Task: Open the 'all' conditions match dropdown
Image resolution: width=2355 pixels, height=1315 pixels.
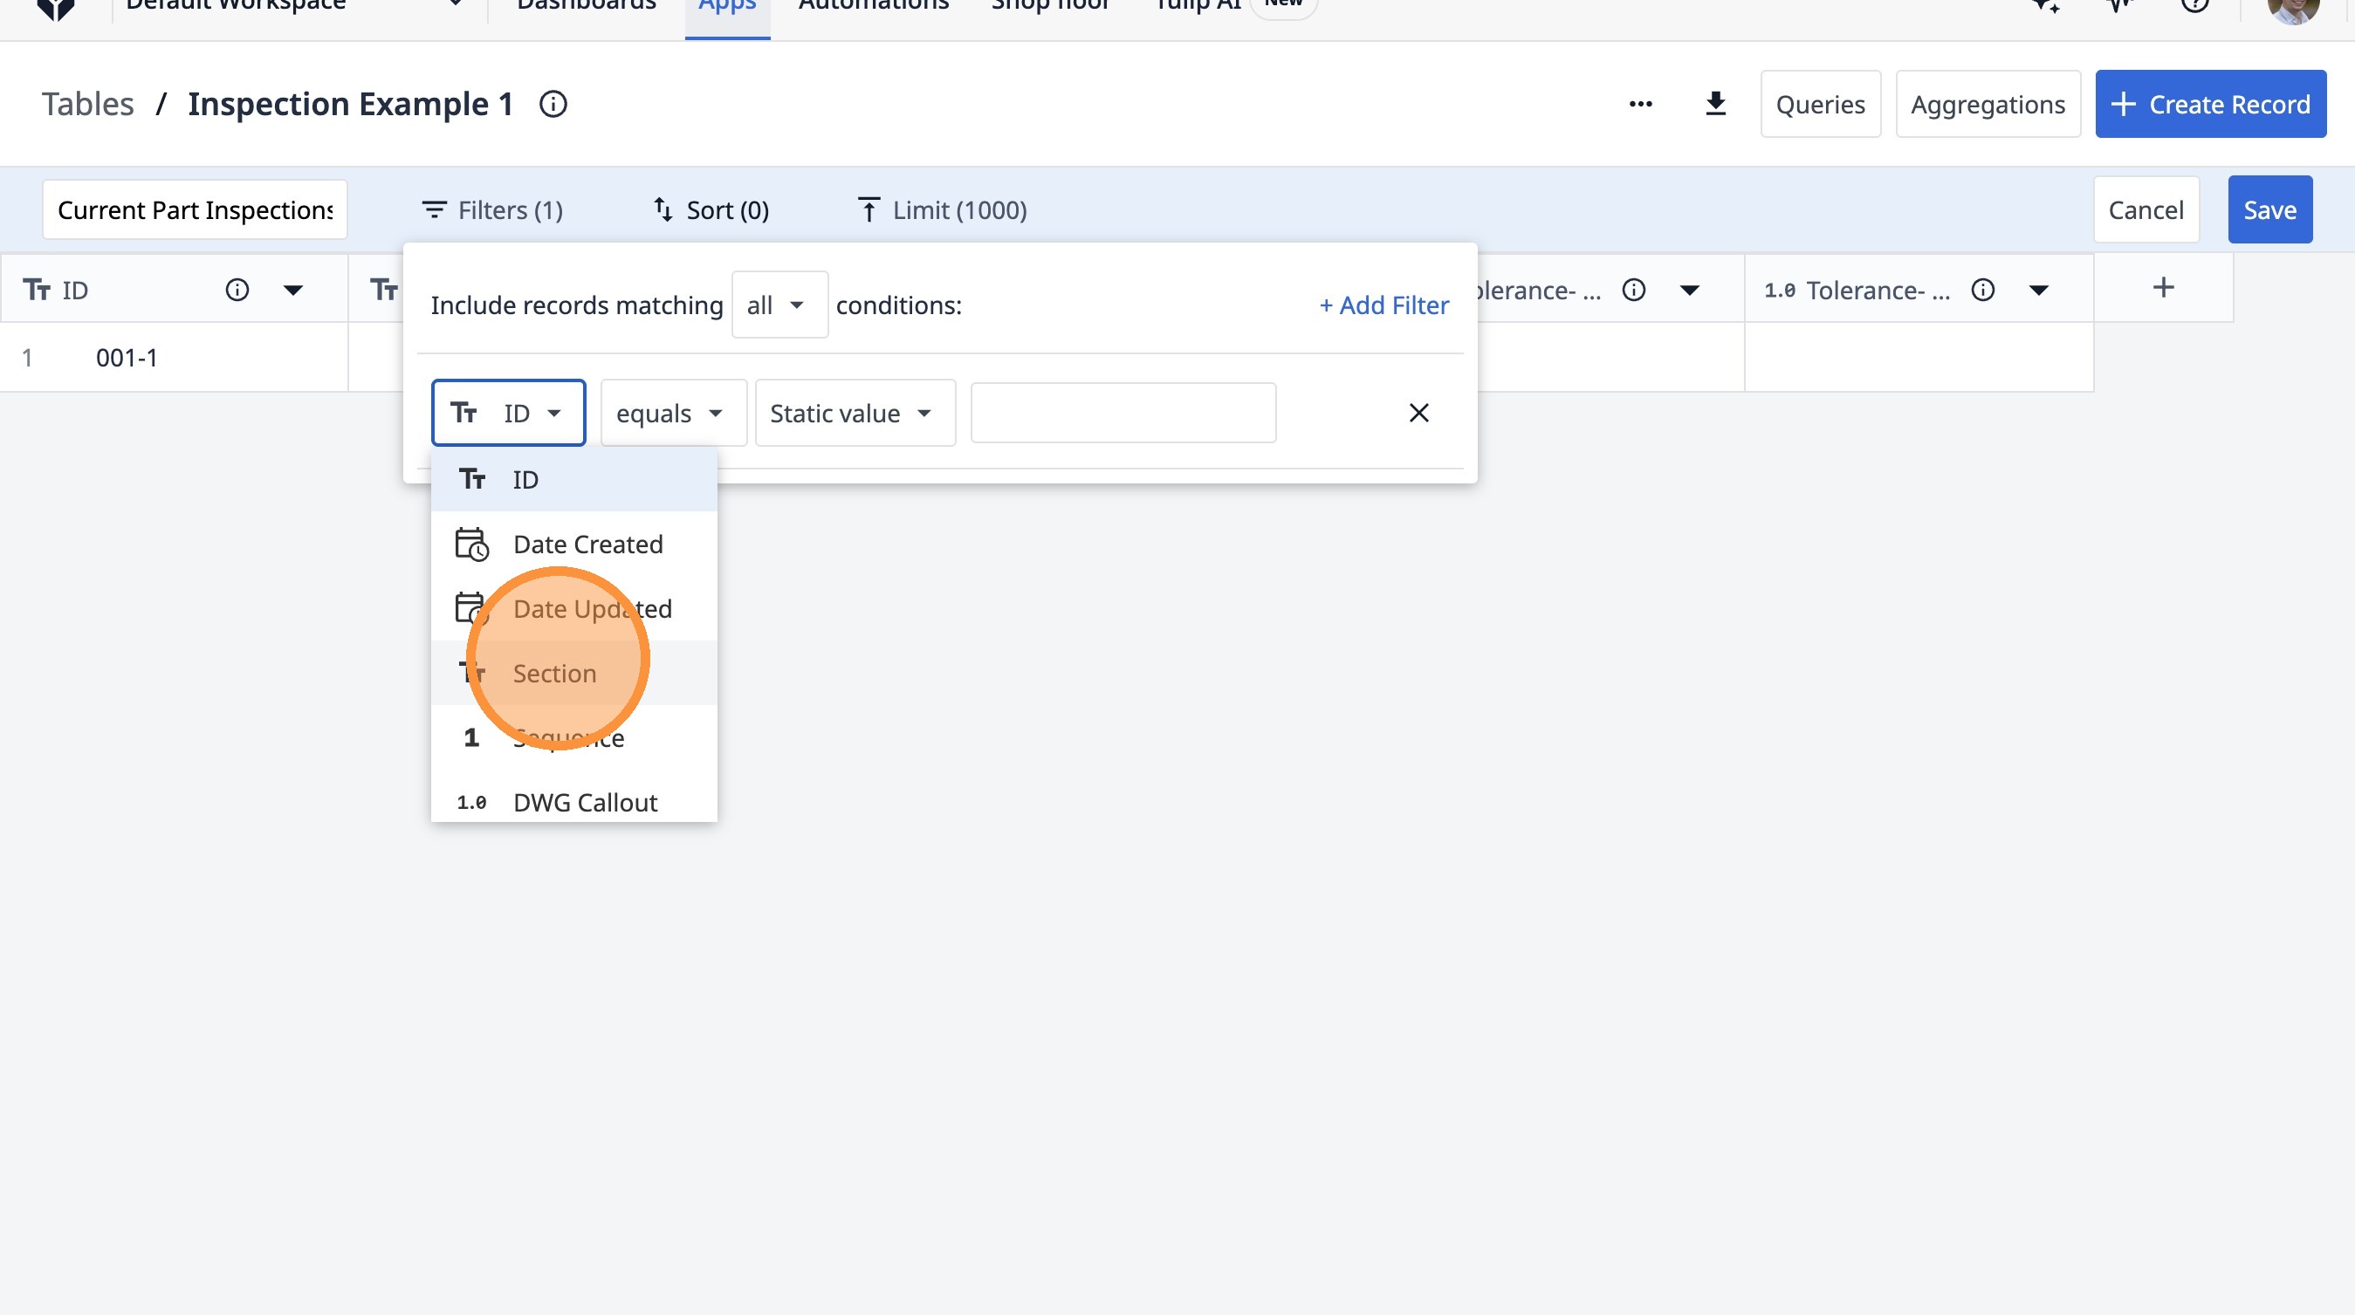Action: [778, 305]
